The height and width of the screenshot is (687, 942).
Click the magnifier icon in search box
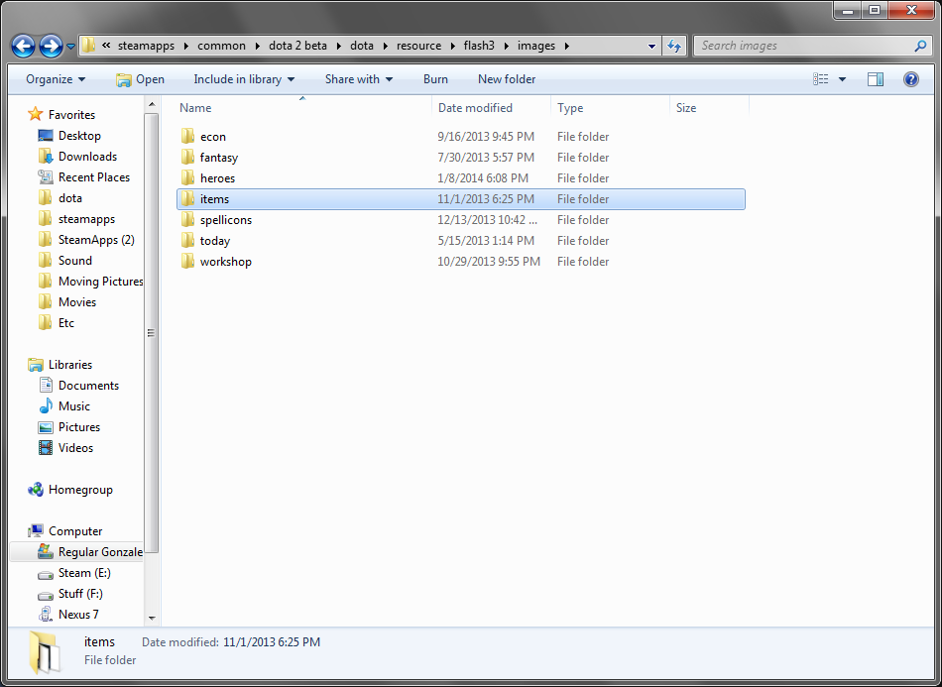[920, 46]
